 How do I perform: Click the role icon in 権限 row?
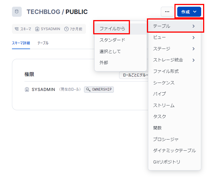(27, 90)
